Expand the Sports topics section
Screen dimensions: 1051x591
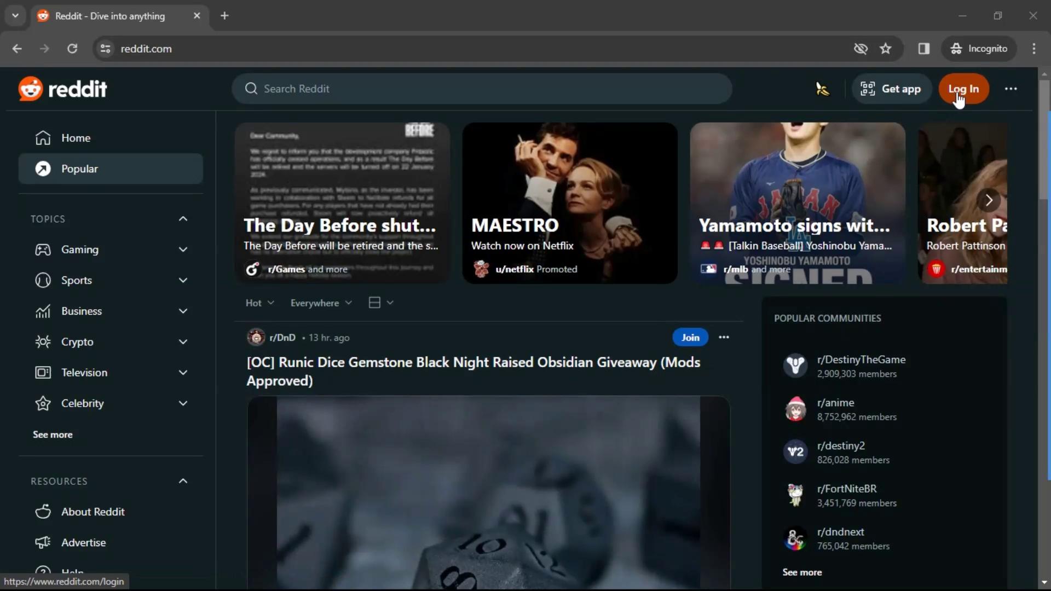pyautogui.click(x=183, y=280)
